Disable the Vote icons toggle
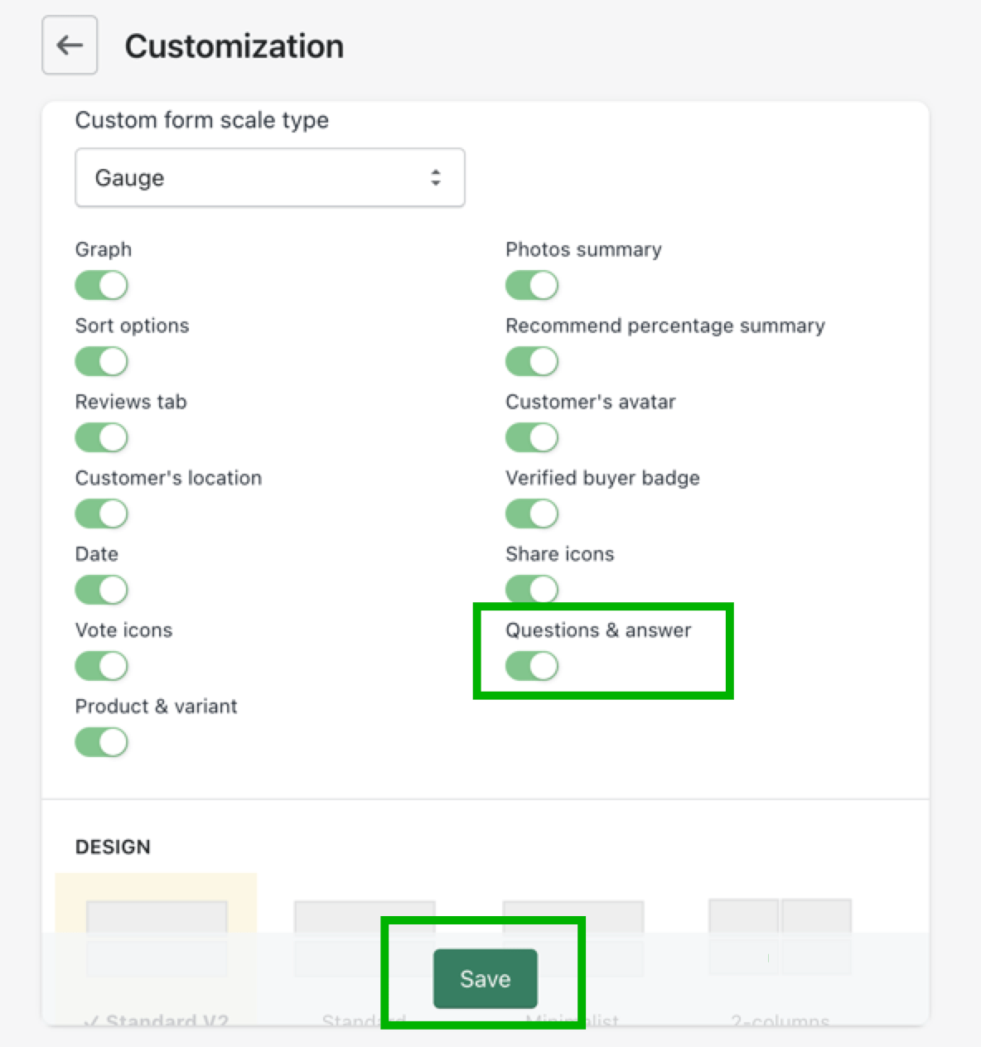 pyautogui.click(x=102, y=666)
